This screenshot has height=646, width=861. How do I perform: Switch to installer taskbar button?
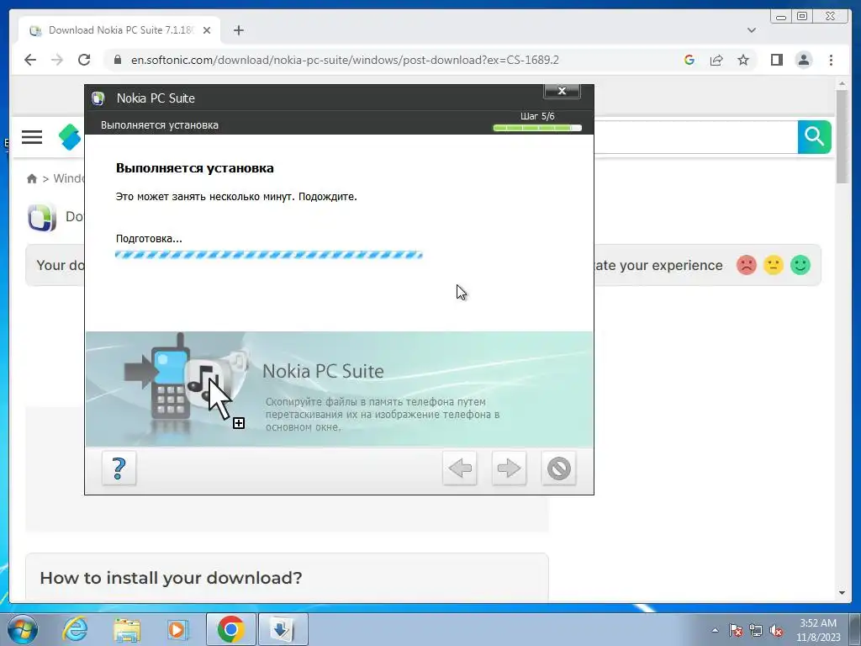coord(283,629)
